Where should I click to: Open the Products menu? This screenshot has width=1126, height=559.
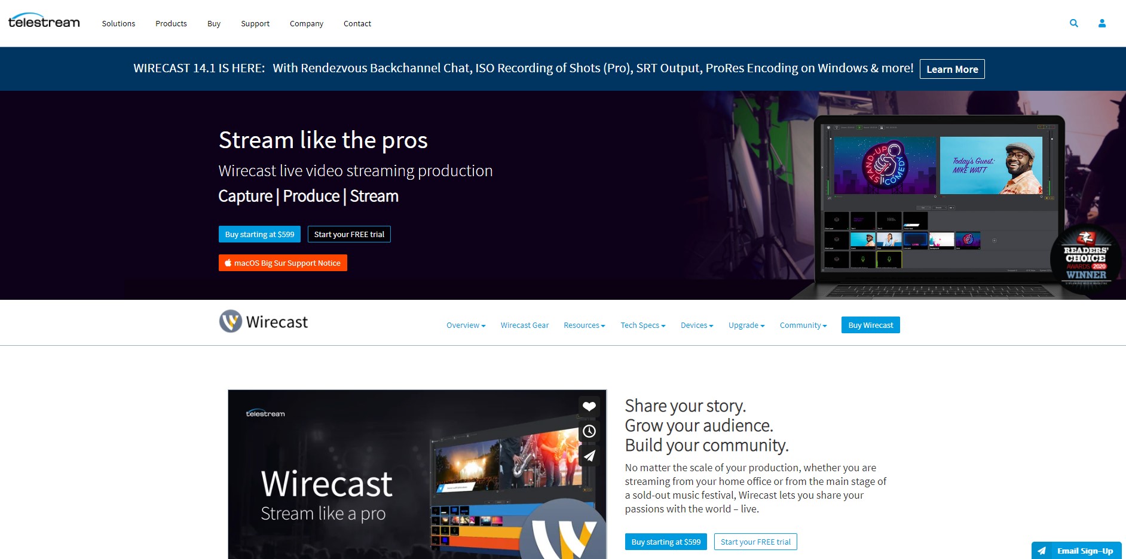pyautogui.click(x=171, y=24)
